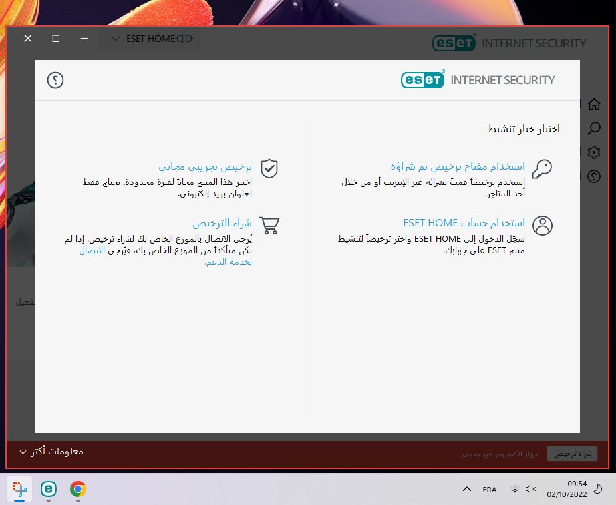Screen dimensions: 616x505
Task: Select استخدام مفتاح ترخيص تم شراؤه option
Action: pos(458,166)
